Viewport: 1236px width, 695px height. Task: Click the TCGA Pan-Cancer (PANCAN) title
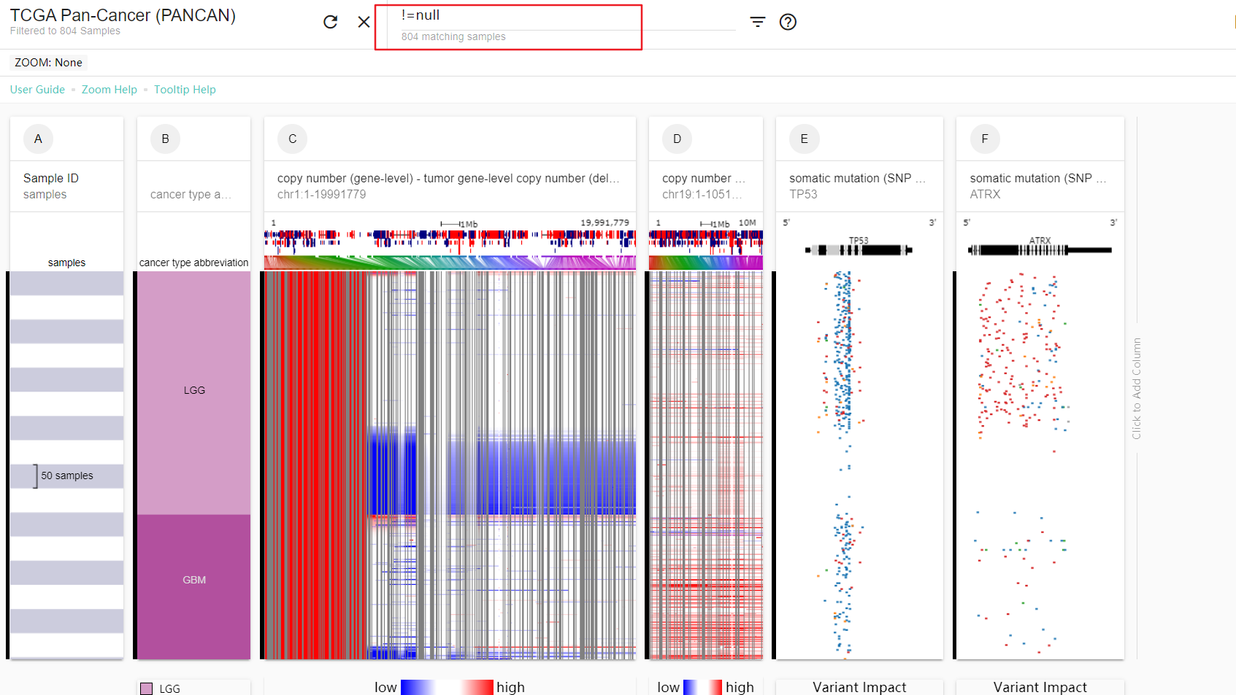click(x=123, y=15)
